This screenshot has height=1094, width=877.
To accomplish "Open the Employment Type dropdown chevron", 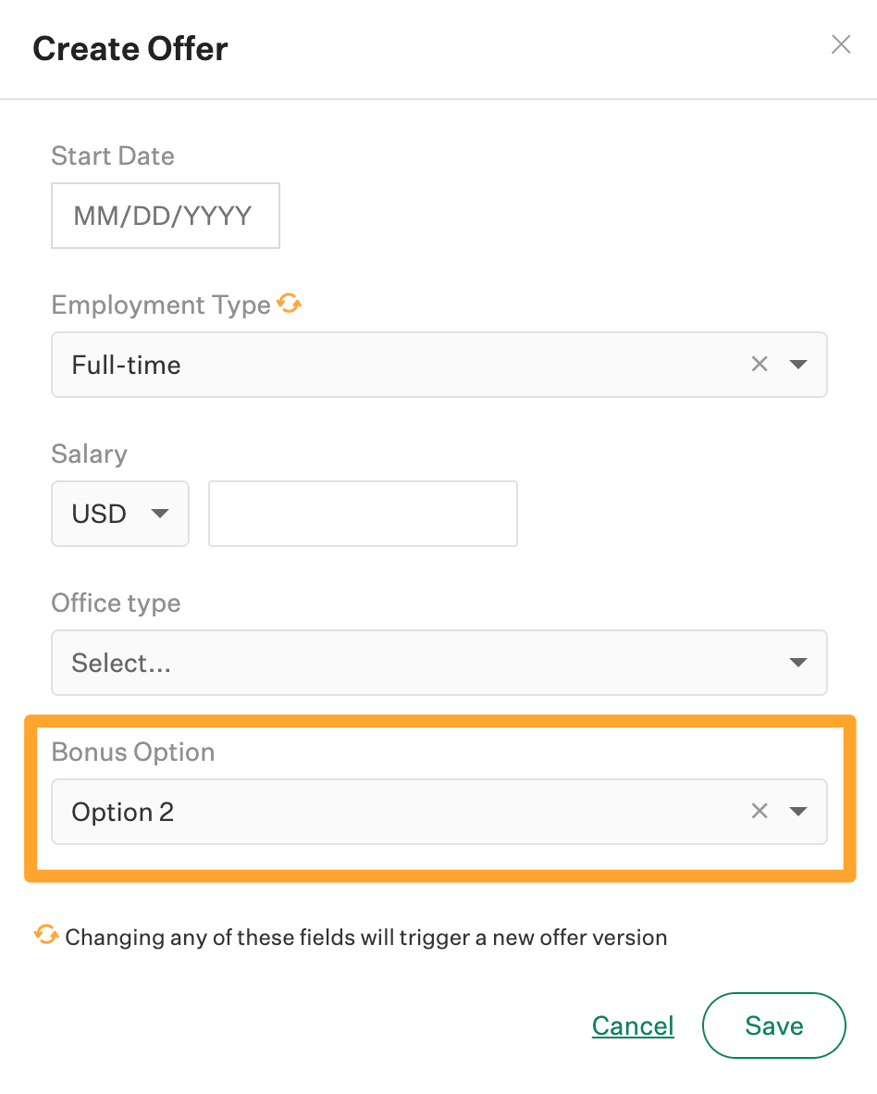I will click(797, 364).
